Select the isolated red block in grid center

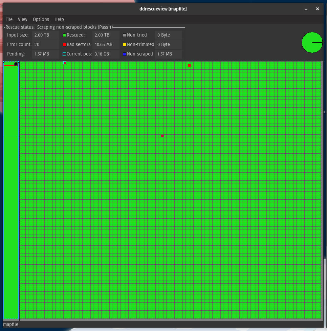[x=162, y=136]
